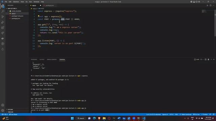Kill terminal with the trash icon
Viewport: 216px width, 121px height.
208,59
